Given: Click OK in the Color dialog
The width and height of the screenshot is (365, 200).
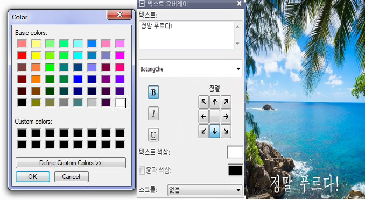Looking at the screenshot, I should pyautogui.click(x=33, y=177).
